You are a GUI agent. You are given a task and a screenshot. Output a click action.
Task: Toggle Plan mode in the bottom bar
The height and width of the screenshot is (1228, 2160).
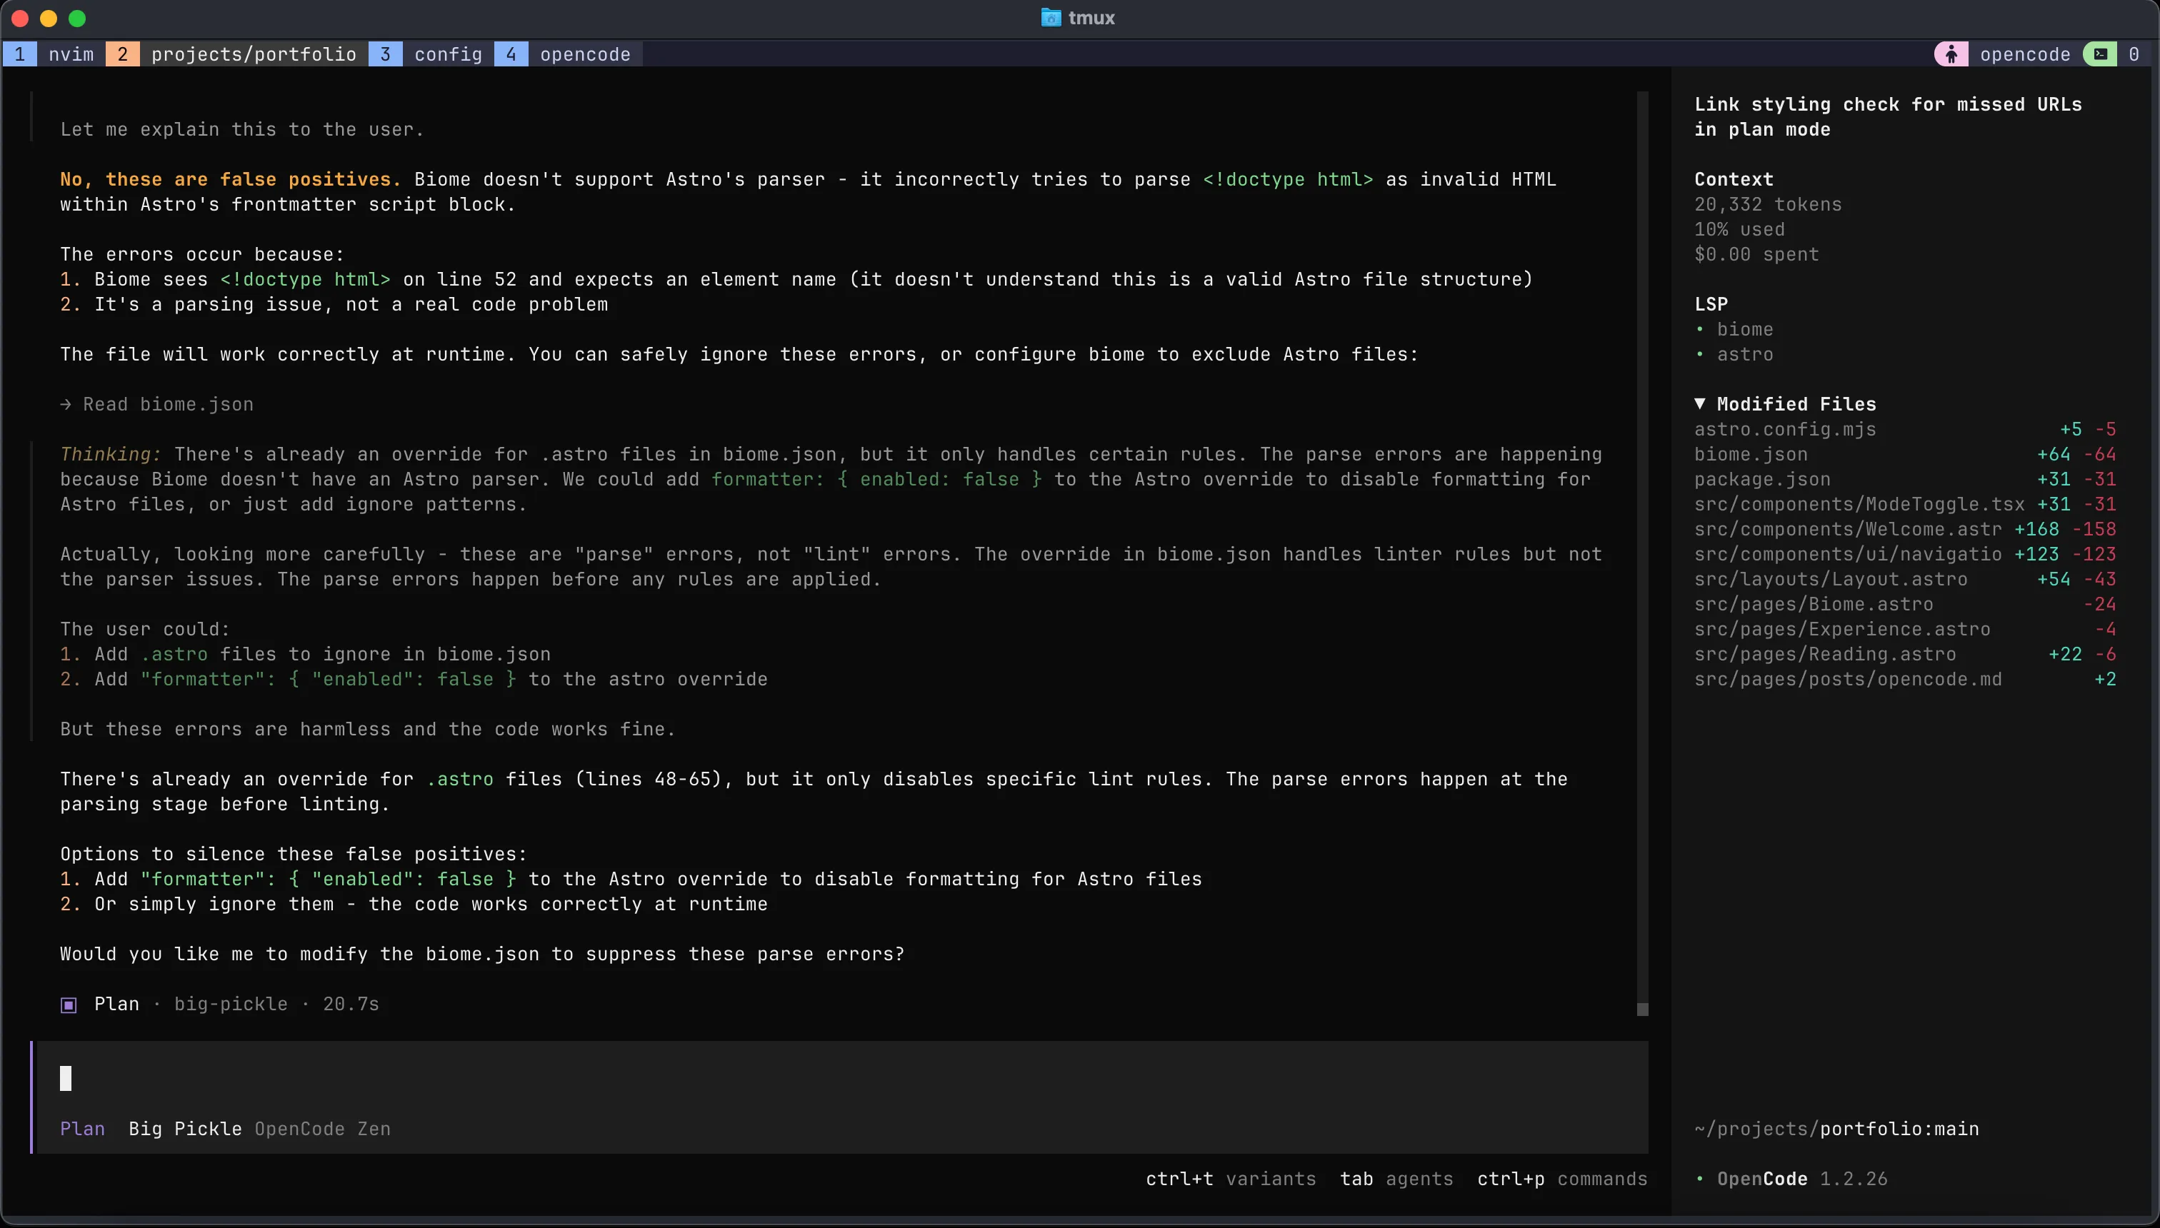[x=82, y=1129]
